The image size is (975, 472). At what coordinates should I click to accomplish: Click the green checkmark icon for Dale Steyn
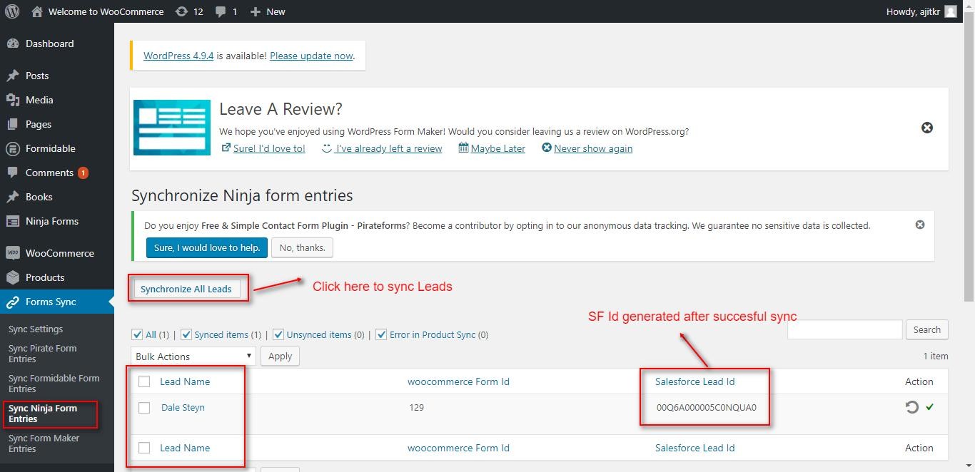929,407
